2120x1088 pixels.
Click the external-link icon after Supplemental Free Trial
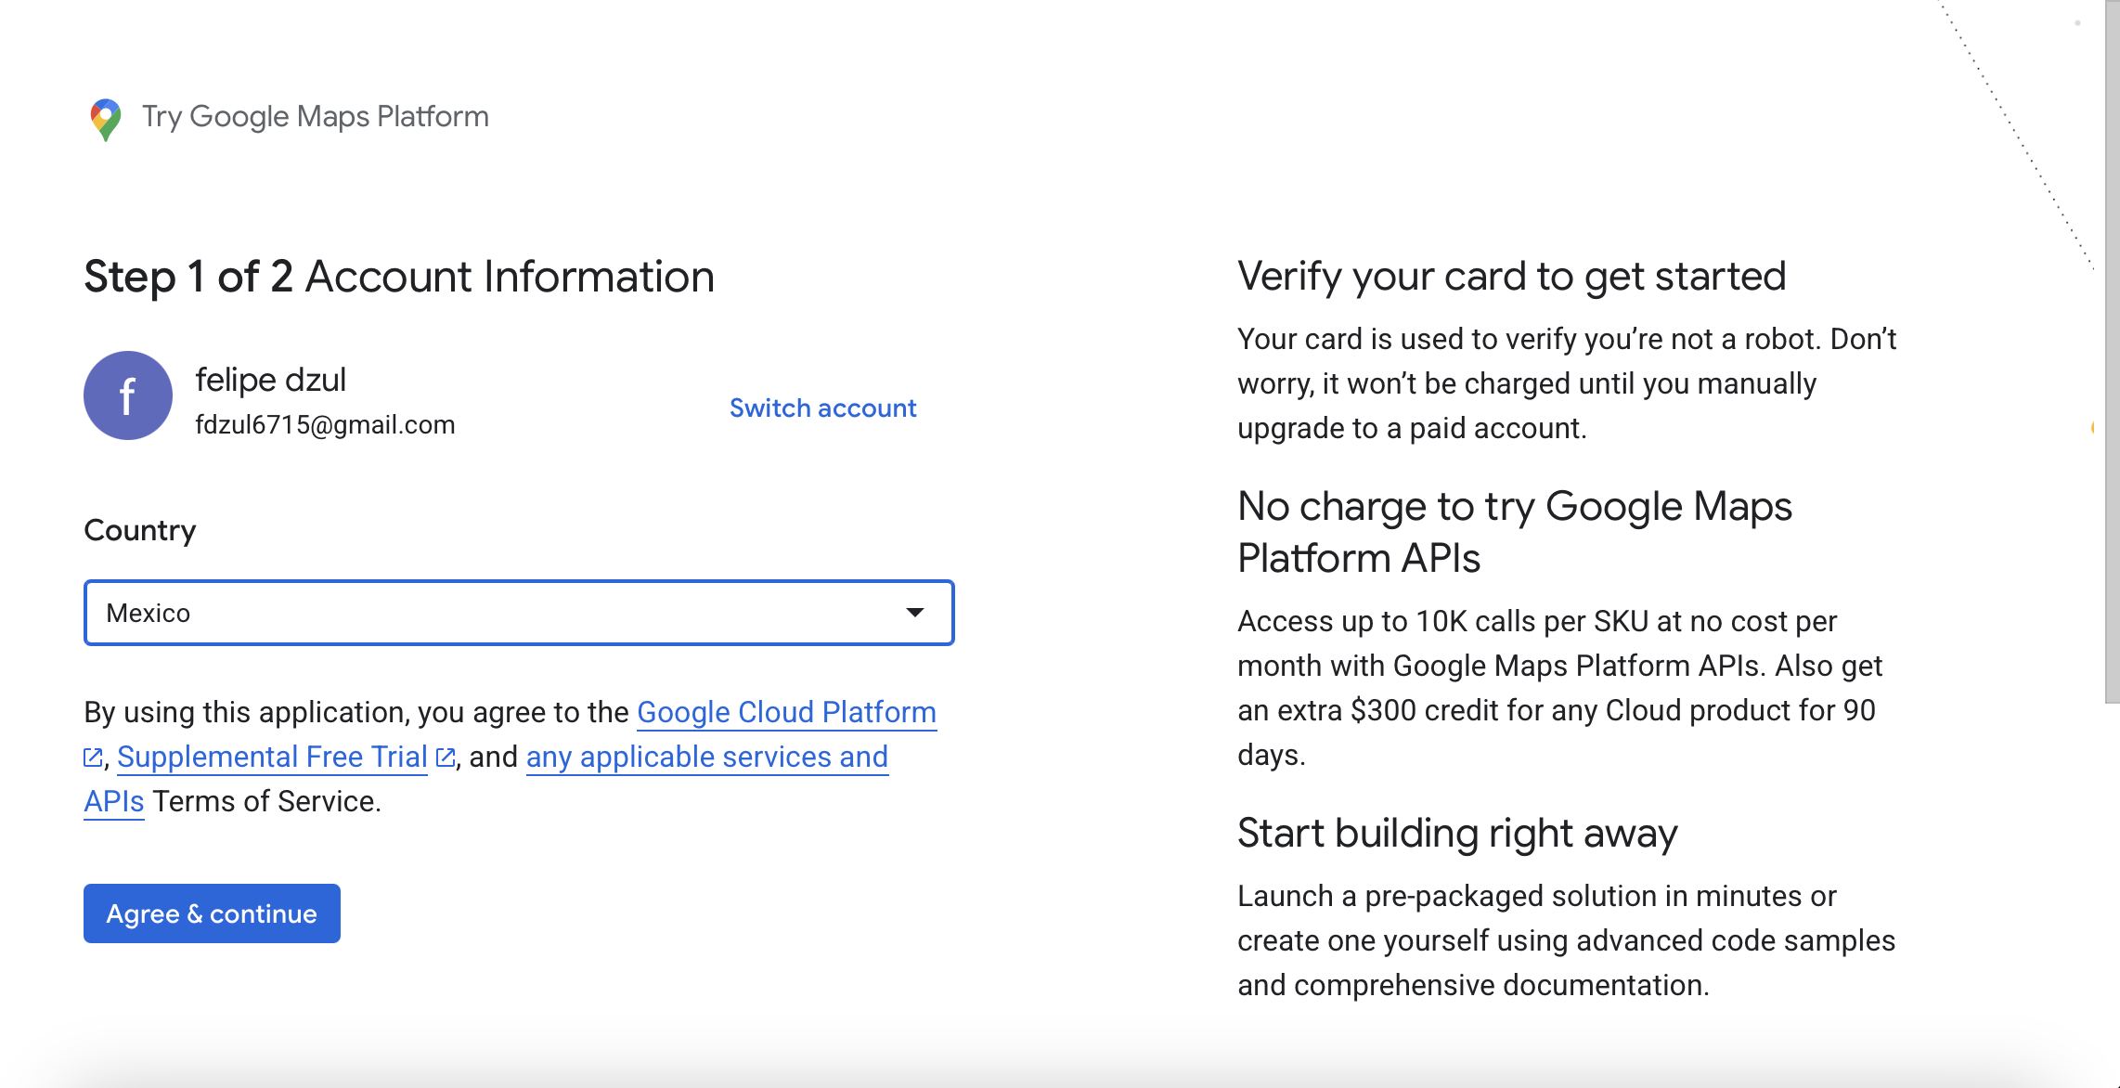446,758
